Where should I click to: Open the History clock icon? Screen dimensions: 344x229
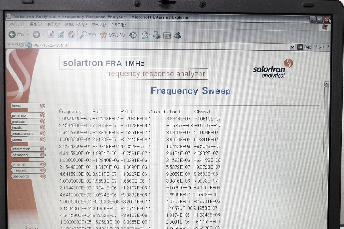click(133, 35)
